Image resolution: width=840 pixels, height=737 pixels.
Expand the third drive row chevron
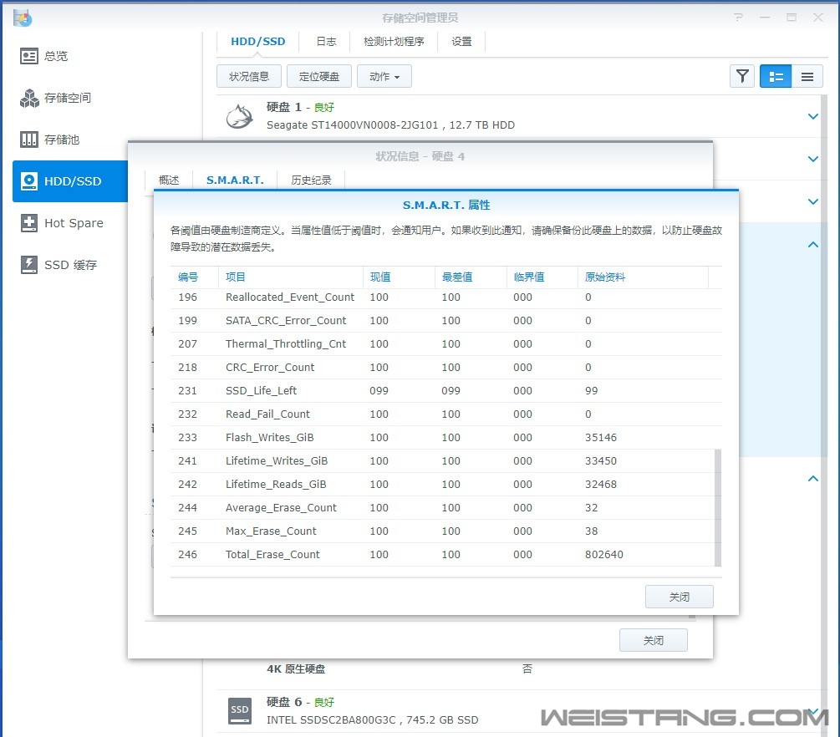[x=812, y=201]
